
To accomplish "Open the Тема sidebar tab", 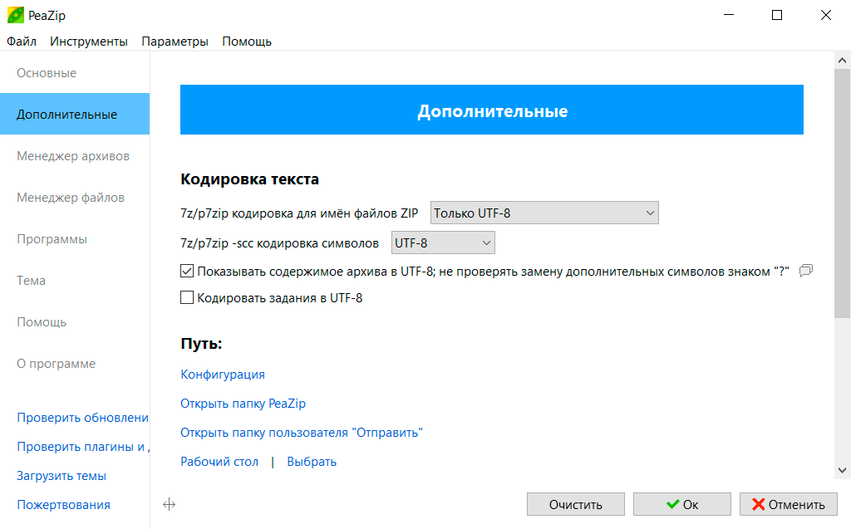I will [75, 280].
